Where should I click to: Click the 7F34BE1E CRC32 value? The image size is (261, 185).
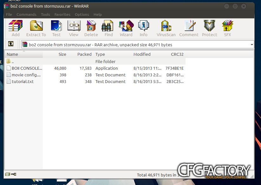(174, 68)
